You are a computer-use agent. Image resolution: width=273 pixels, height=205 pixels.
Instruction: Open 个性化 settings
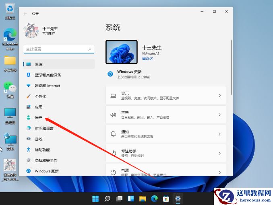tap(59, 96)
